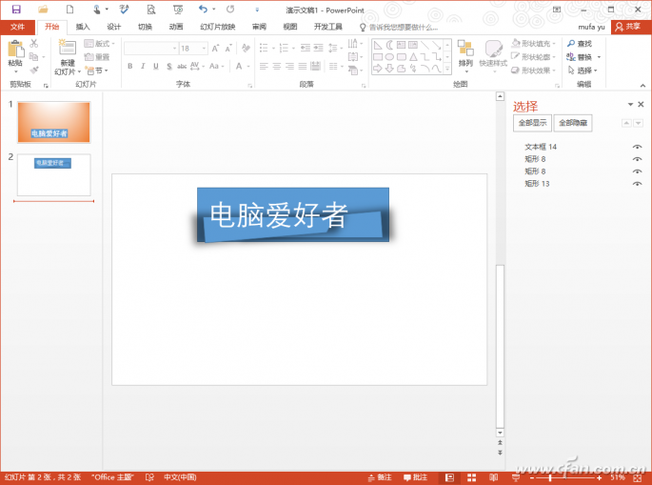Click the Open folder icon in title bar
Screen dimensions: 652x485
[x=43, y=10]
